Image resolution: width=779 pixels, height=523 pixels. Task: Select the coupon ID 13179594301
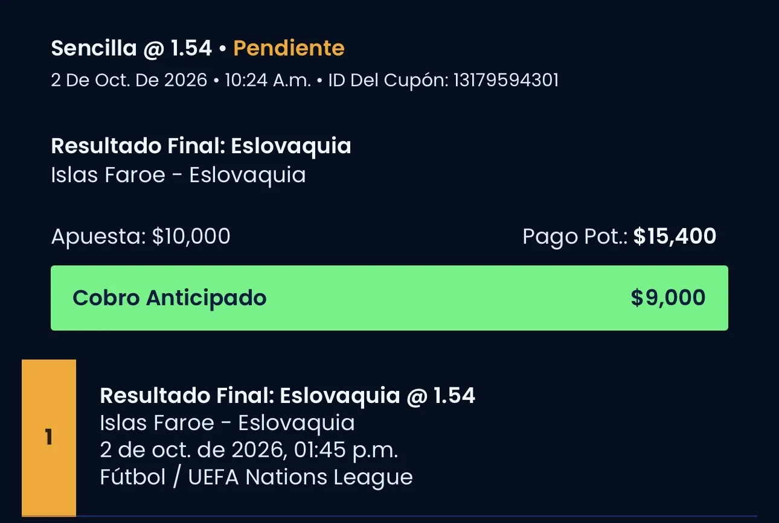[506, 80]
